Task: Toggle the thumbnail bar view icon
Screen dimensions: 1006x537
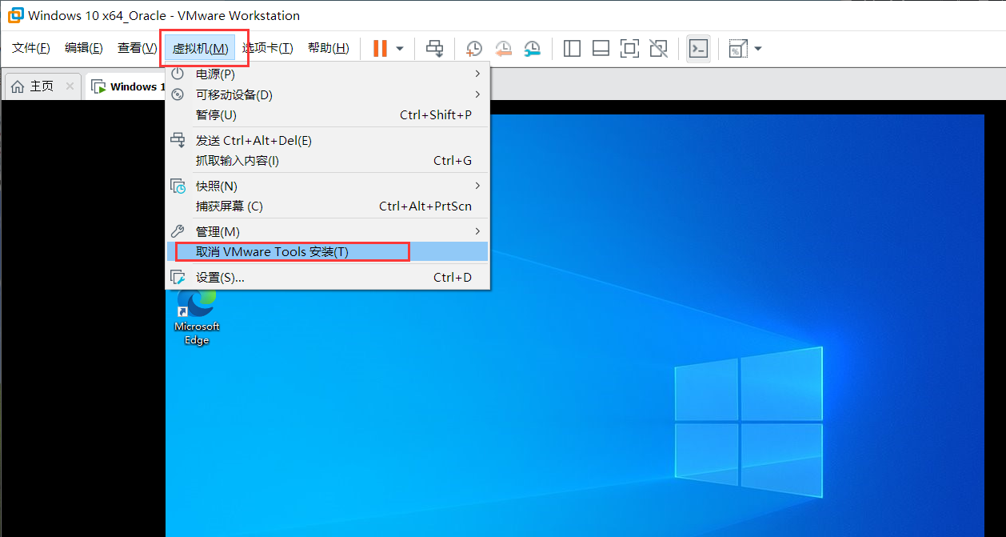Action: (x=601, y=49)
